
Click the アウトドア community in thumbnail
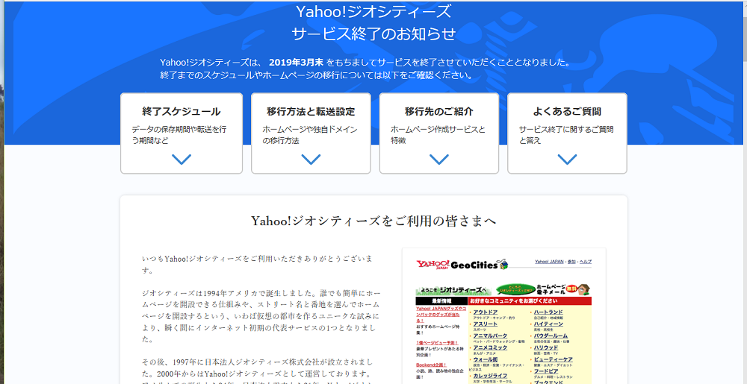coord(486,312)
